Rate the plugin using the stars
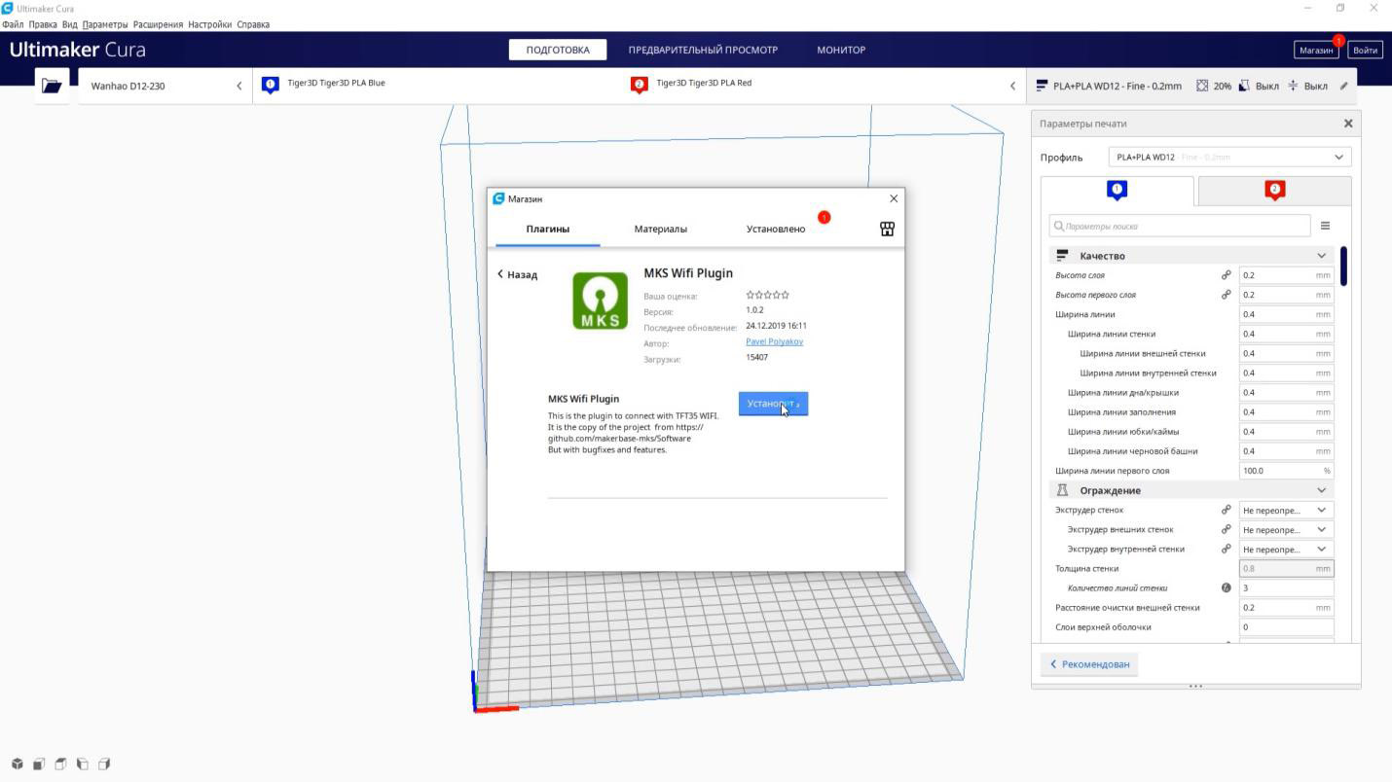Viewport: 1392px width, 782px height. tap(767, 295)
